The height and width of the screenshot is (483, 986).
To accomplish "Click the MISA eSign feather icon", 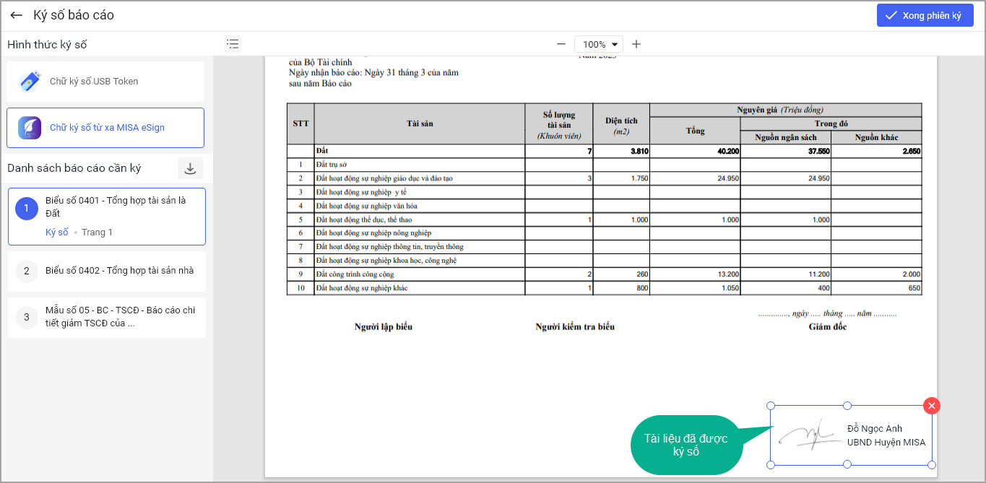I will pos(30,128).
